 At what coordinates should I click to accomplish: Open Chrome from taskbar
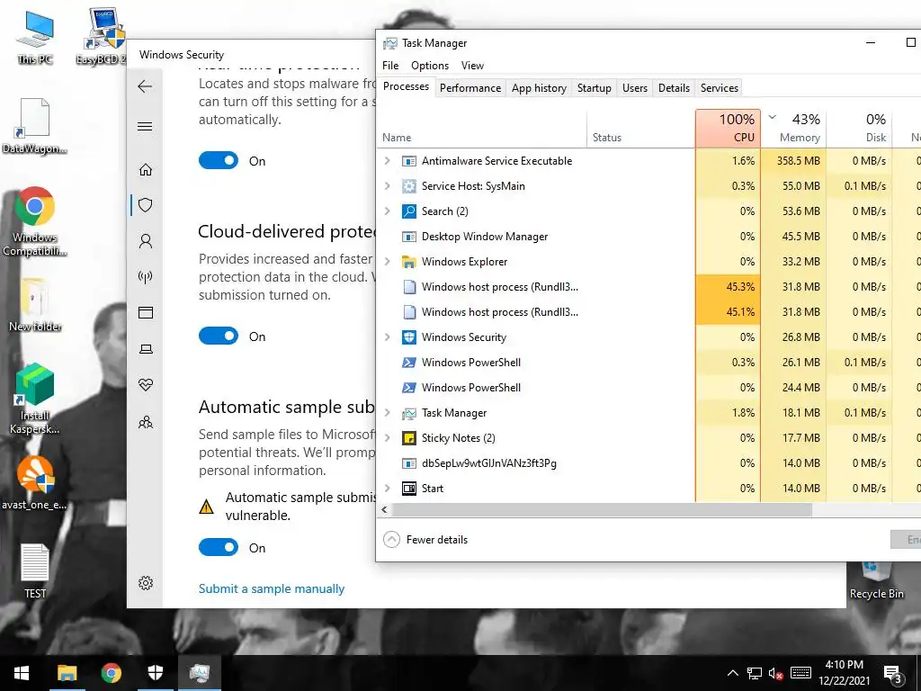[x=111, y=673]
